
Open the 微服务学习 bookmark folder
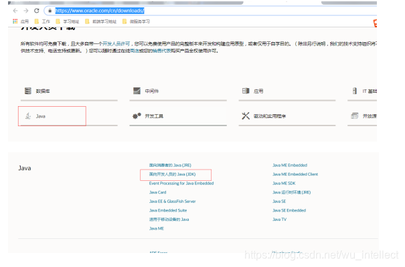pyautogui.click(x=136, y=21)
